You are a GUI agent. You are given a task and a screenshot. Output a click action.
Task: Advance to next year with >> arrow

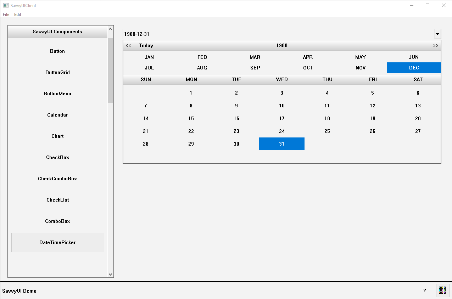(435, 45)
